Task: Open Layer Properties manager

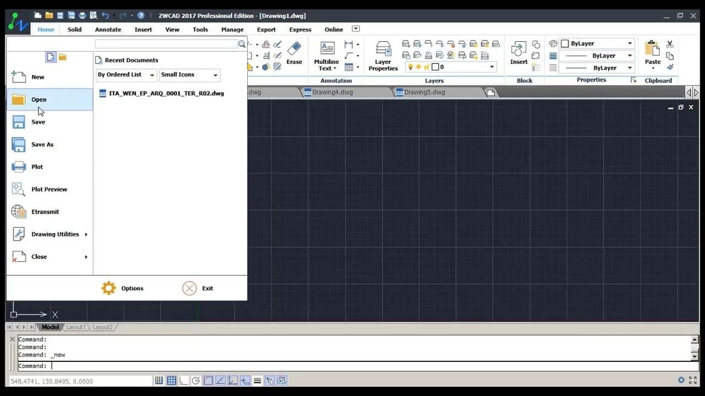Action: coord(383,56)
